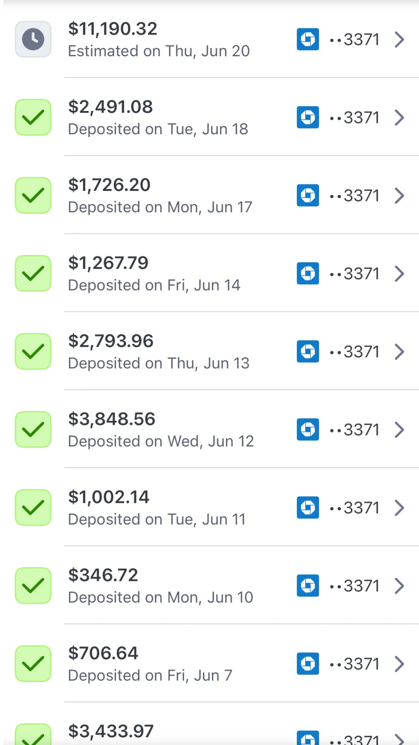The image size is (419, 745).
Task: Expand details arrow for the Tue, Jun 18 deposit
Action: tap(399, 117)
